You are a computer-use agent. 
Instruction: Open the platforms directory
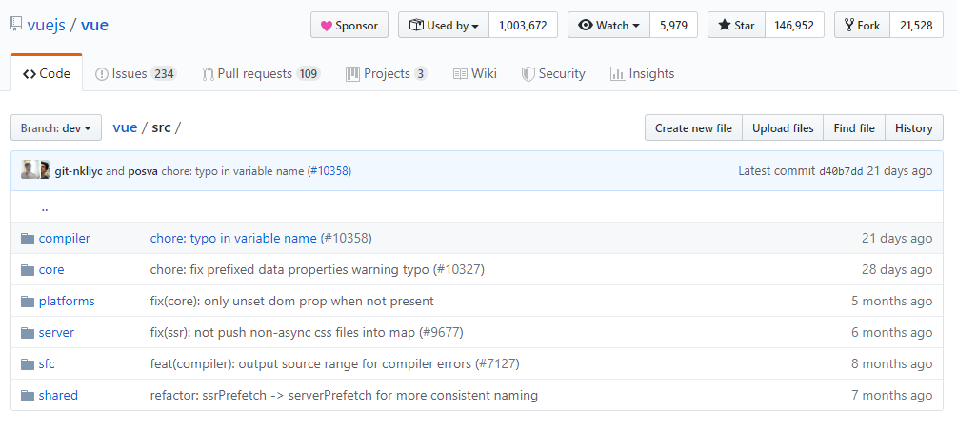(67, 302)
